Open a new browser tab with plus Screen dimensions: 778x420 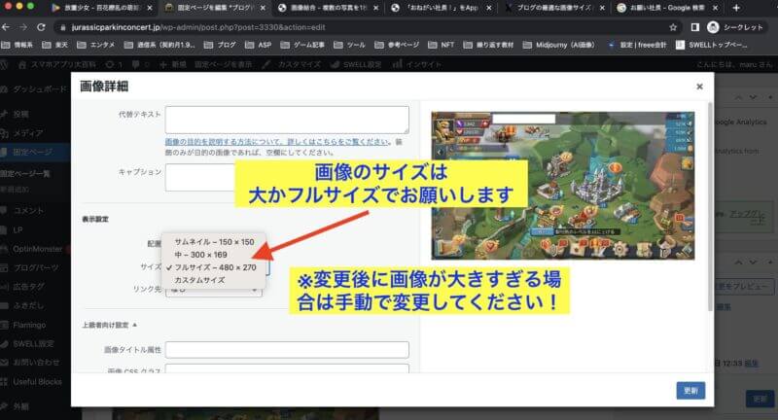pyautogui.click(x=736, y=8)
